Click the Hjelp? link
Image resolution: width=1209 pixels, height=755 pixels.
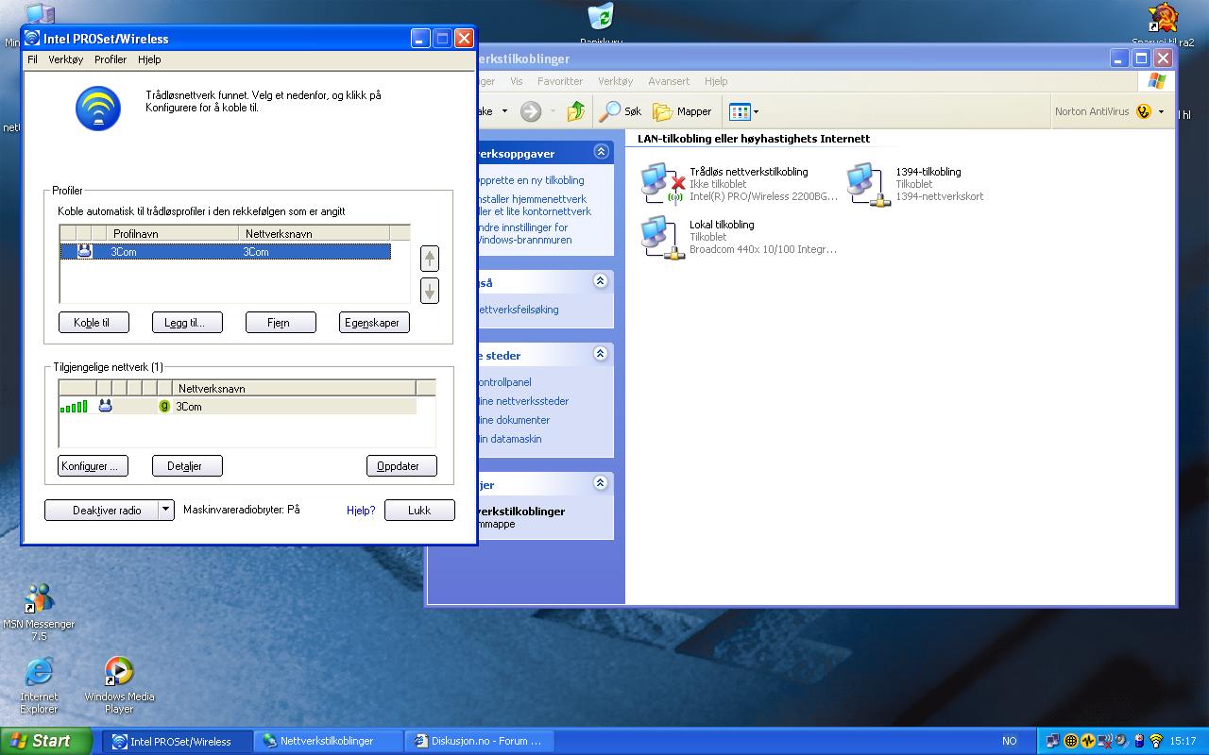tap(361, 510)
